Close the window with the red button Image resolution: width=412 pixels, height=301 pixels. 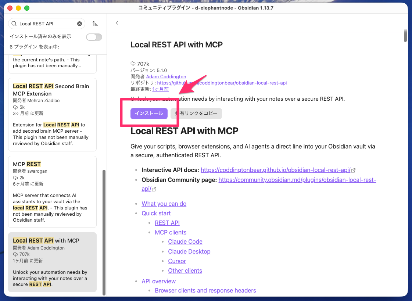point(10,8)
